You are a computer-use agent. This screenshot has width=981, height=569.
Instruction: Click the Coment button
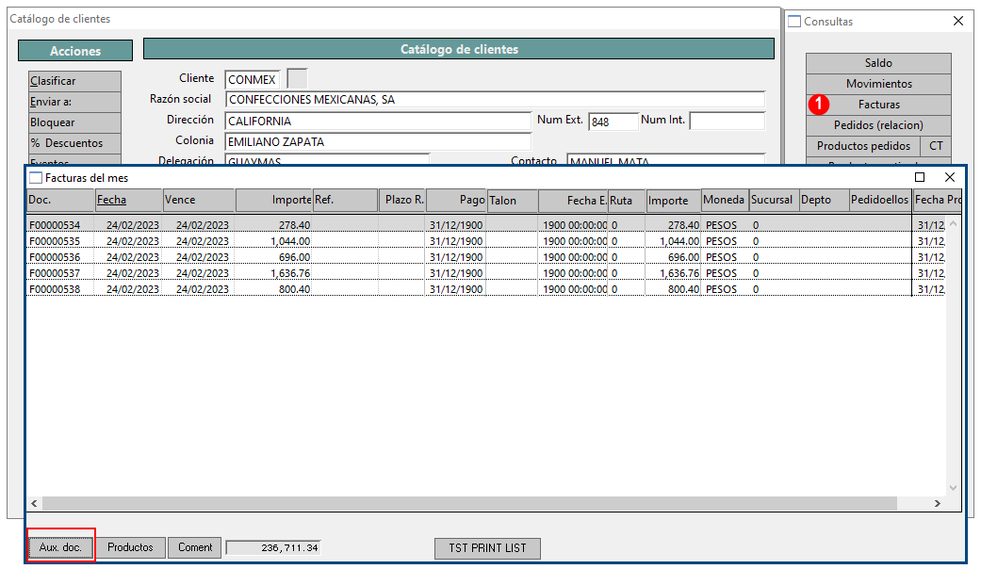tap(195, 547)
